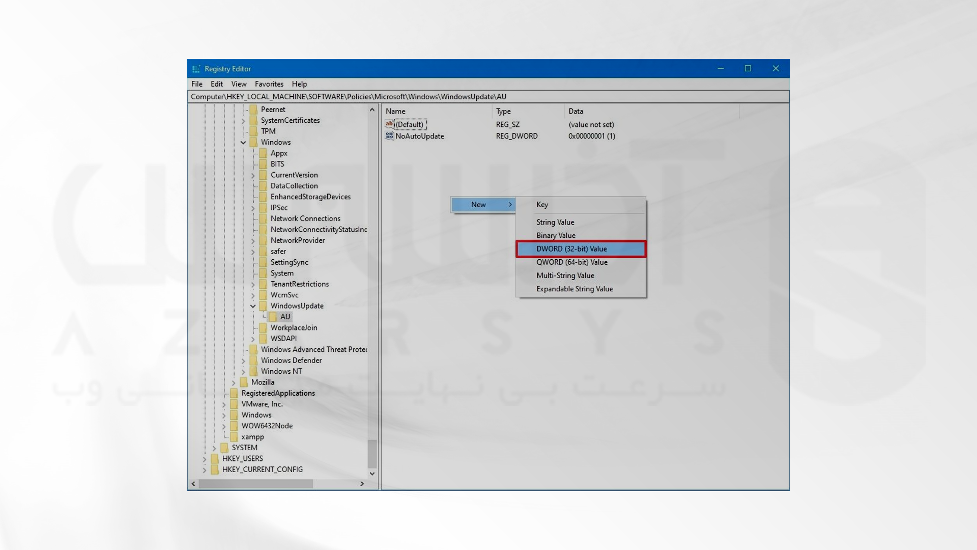Select the NoAutoUpdate value name

point(420,136)
